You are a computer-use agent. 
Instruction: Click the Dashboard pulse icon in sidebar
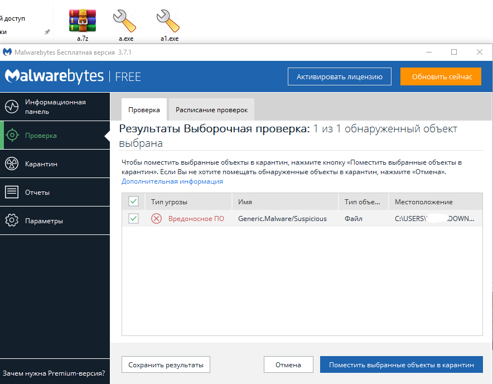pos(12,107)
